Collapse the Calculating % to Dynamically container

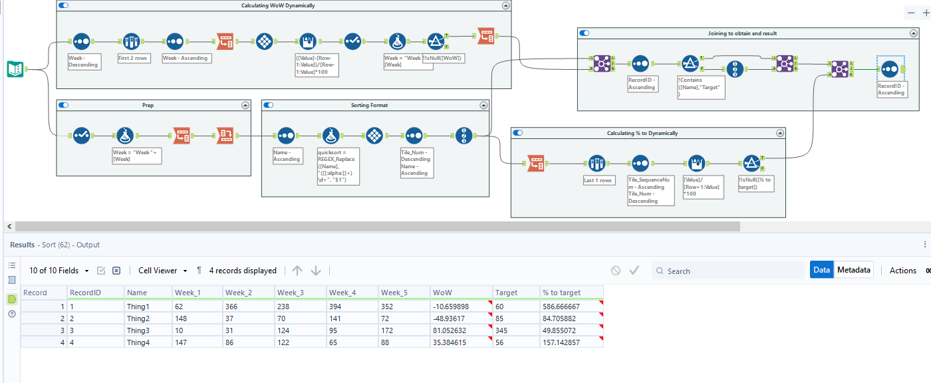click(779, 133)
